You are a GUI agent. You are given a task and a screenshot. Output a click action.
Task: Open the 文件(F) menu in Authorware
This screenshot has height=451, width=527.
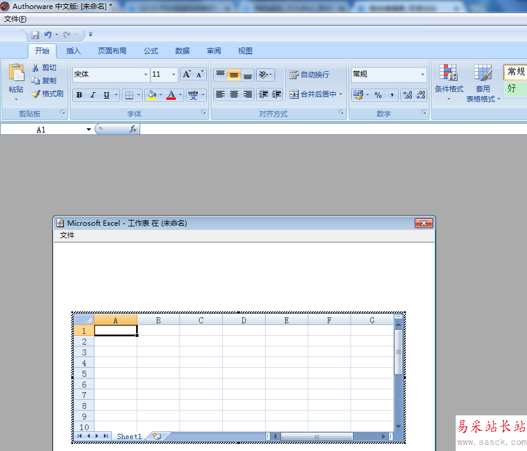pyautogui.click(x=15, y=19)
